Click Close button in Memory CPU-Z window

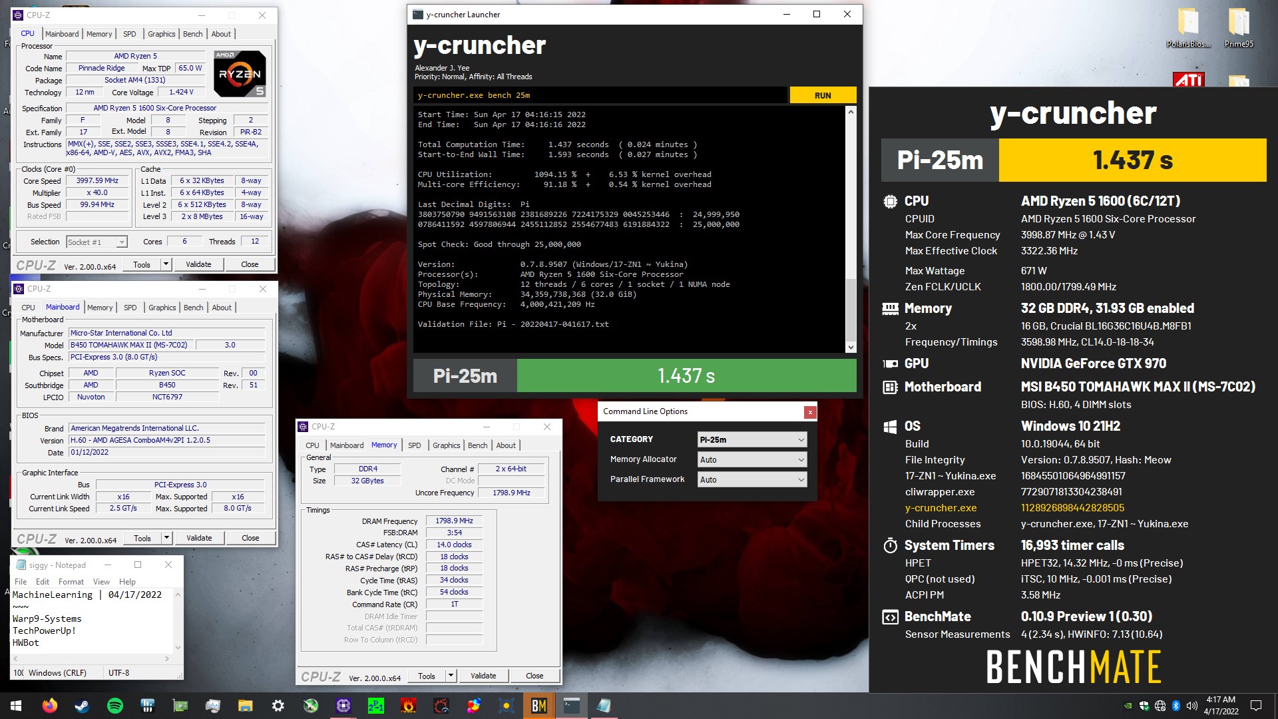tap(534, 676)
